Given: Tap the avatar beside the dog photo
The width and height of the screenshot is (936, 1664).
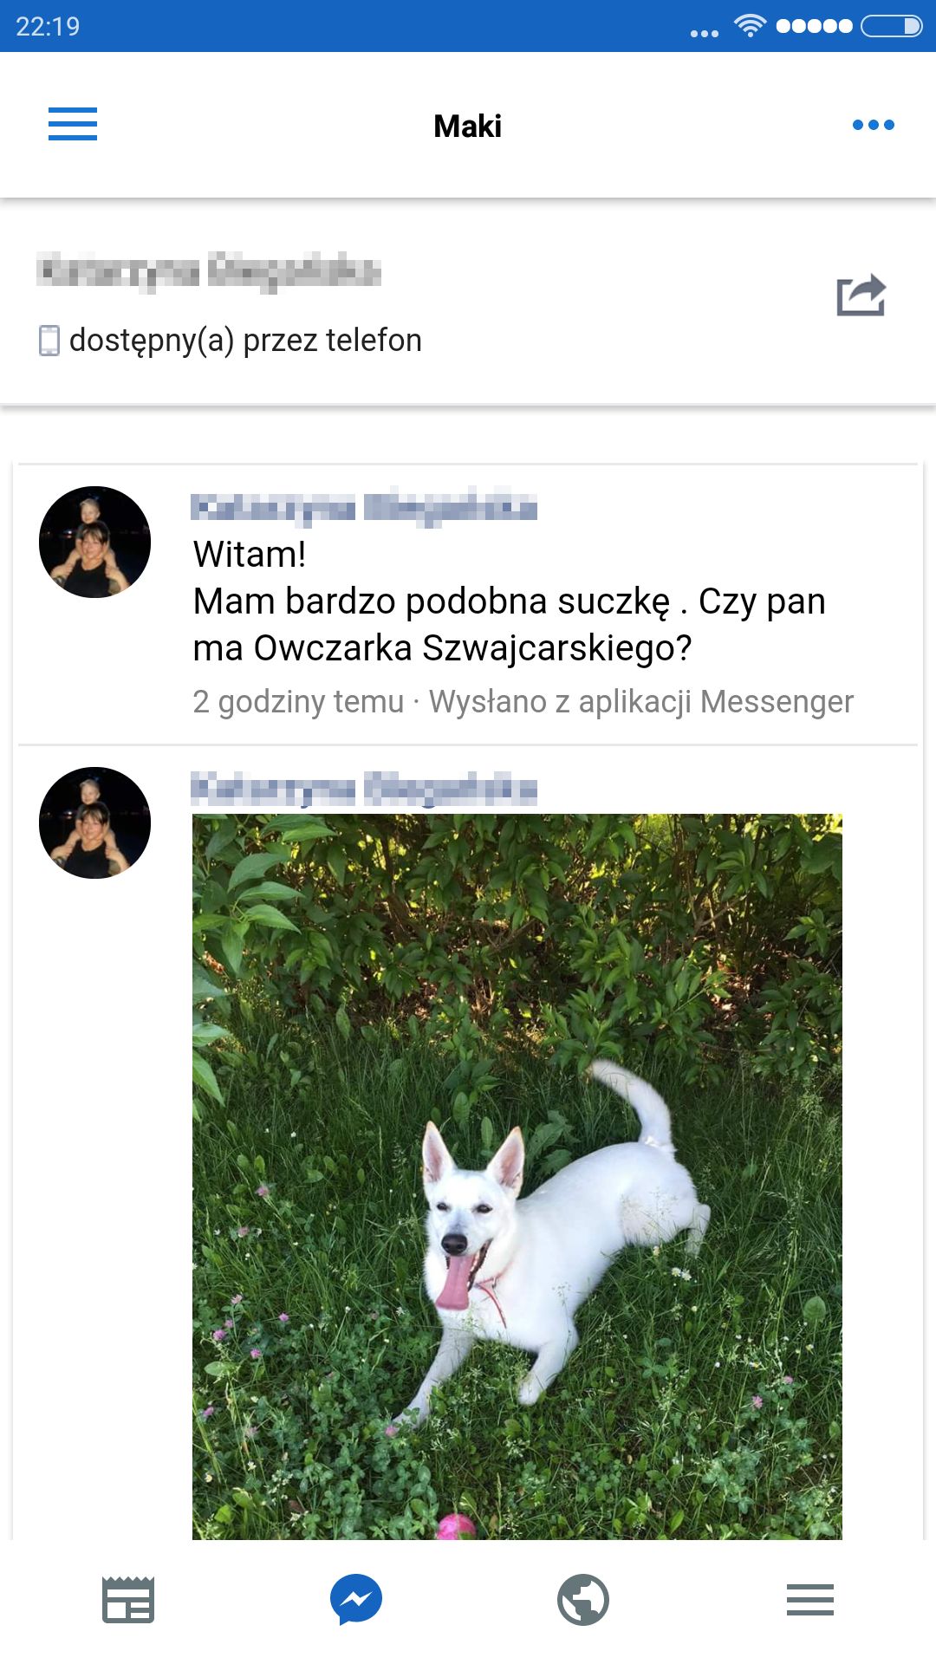Looking at the screenshot, I should tap(94, 822).
